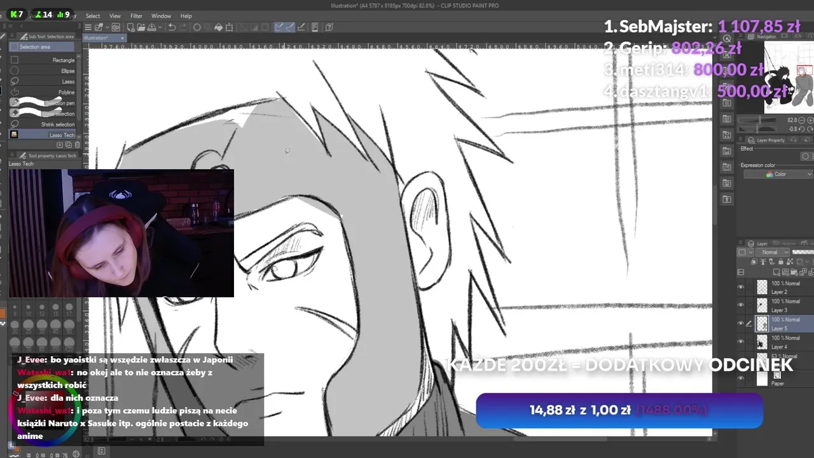Click the Fill bucket toolbar icon
The image size is (814, 458).
click(218, 27)
